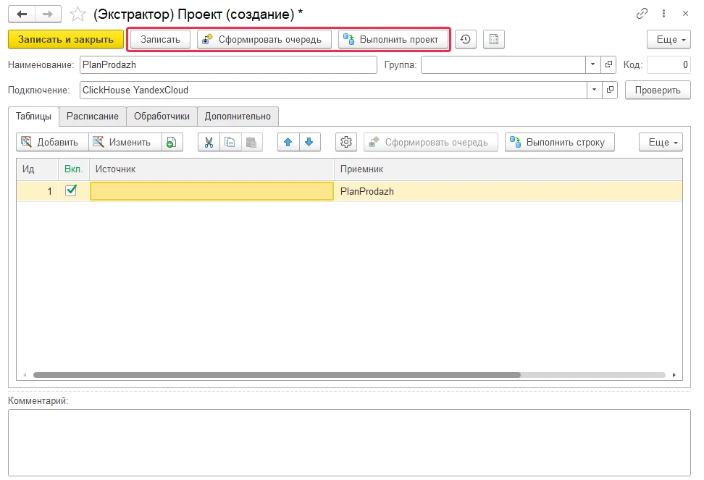Go back with left arrow
The image size is (704, 480).
[22, 14]
